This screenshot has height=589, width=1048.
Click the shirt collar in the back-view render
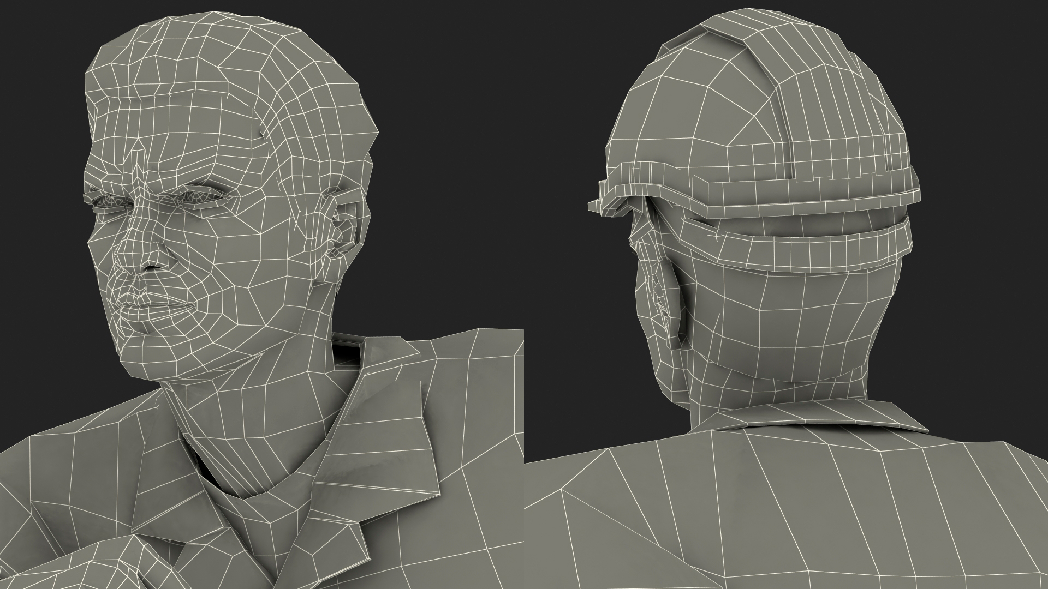coord(807,417)
